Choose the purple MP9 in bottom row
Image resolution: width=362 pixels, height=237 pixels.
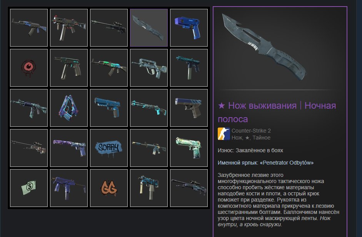pyautogui.click(x=69, y=188)
